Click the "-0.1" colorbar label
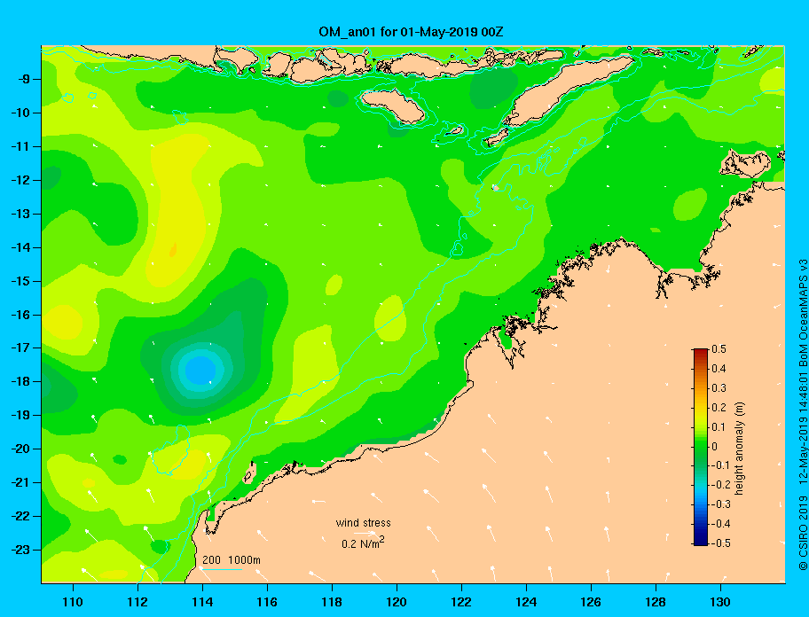Screen dimensions: 809x617 pyautogui.click(x=721, y=465)
